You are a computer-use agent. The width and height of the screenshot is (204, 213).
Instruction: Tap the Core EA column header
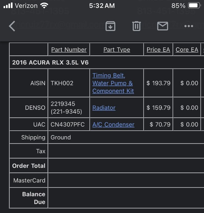point(187,49)
